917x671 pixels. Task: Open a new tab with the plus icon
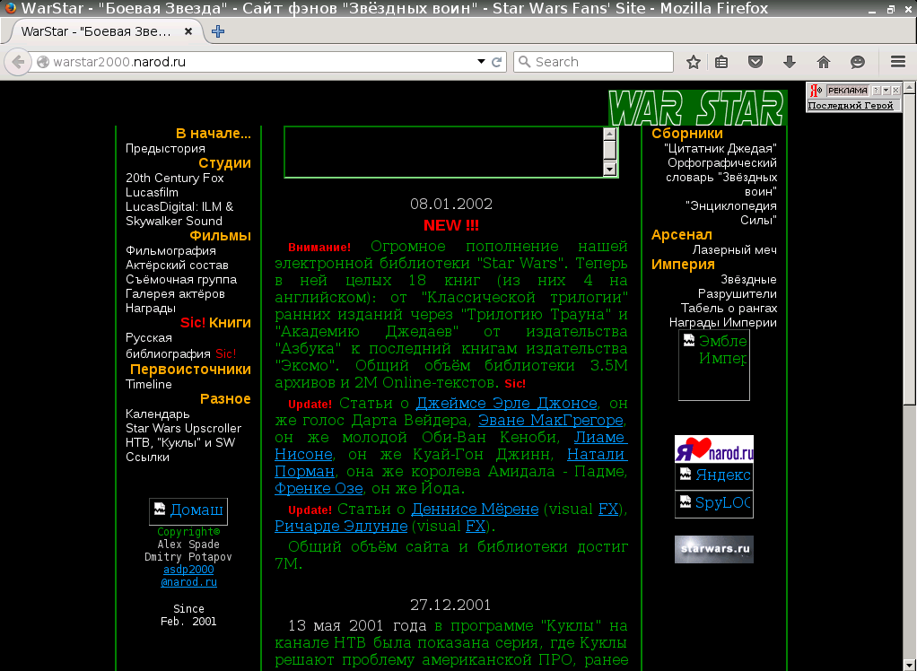tap(218, 31)
